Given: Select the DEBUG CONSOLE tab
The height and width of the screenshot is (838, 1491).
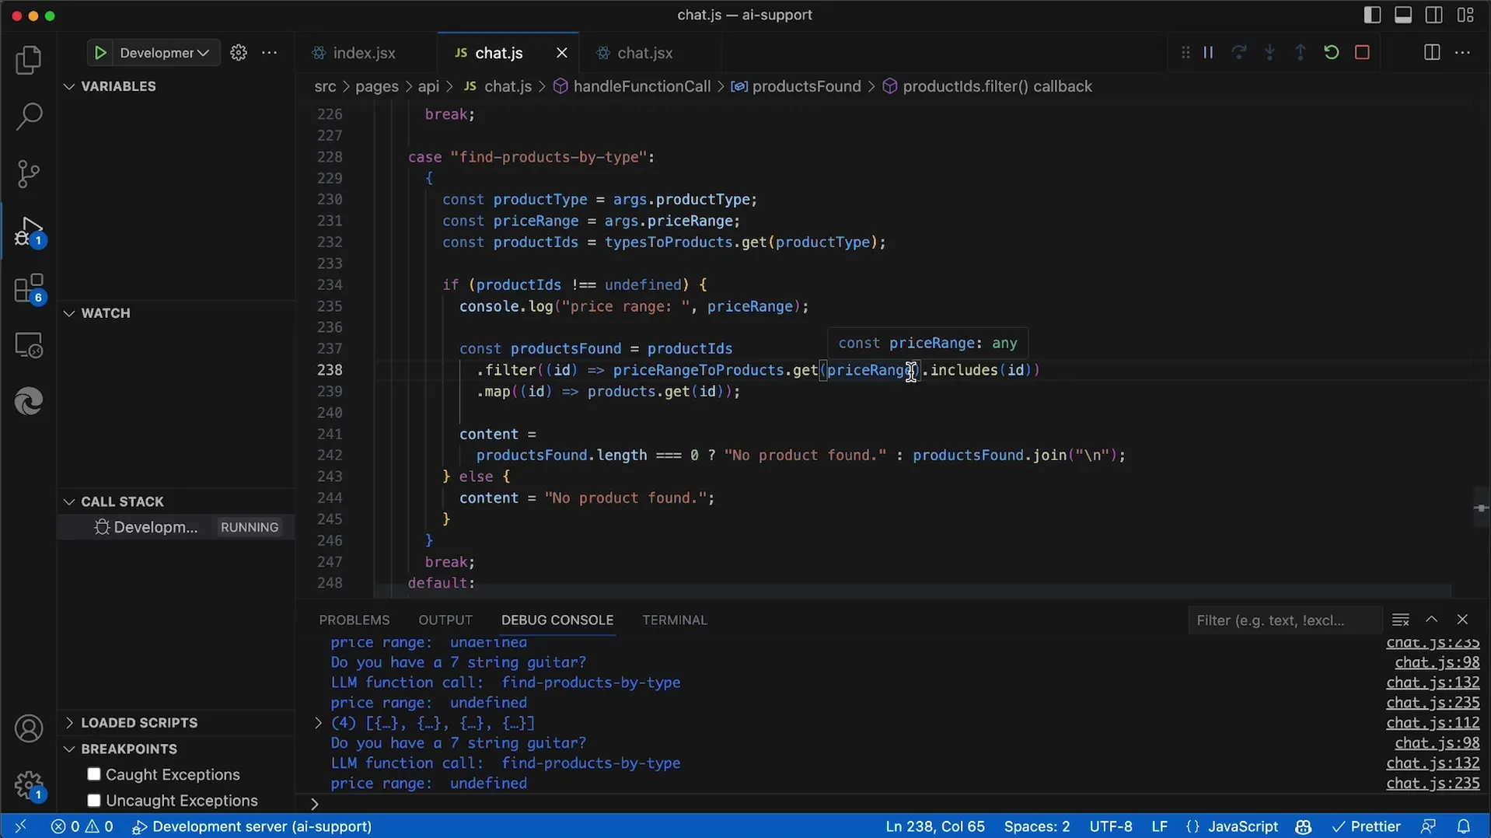Looking at the screenshot, I should click(x=557, y=620).
